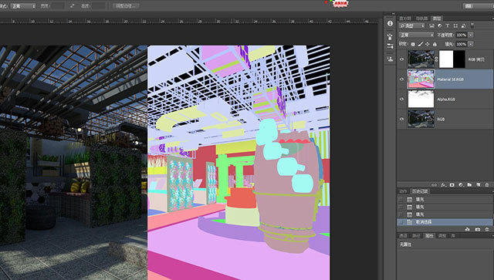This screenshot has height=280, width=494.
Task: Delete layer with Layers panel trash icon
Action: pos(487,185)
